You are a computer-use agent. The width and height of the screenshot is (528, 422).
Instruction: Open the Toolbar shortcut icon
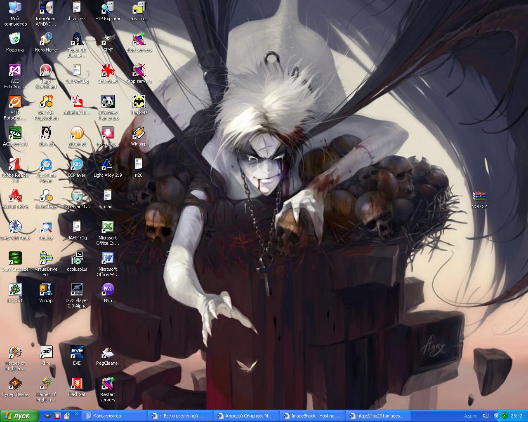(46, 230)
